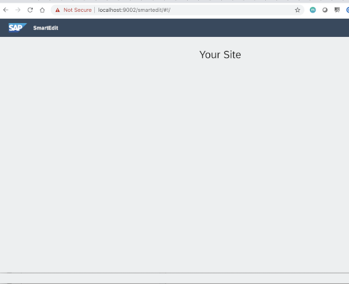Click the 'Not Secure' label in address bar
This screenshot has width=349, height=284.
(x=77, y=10)
